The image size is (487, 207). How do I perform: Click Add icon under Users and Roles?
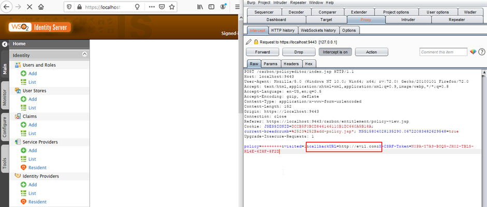click(x=23, y=73)
